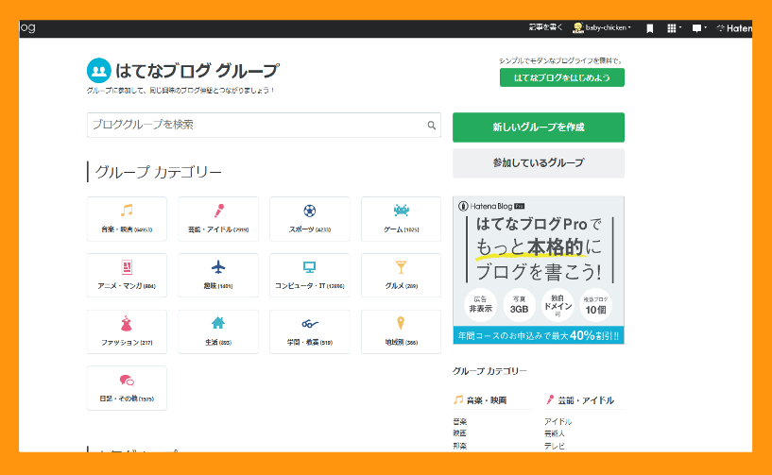Click the sidebar 映画 link
Screen dimensions: 772x475
460,433
